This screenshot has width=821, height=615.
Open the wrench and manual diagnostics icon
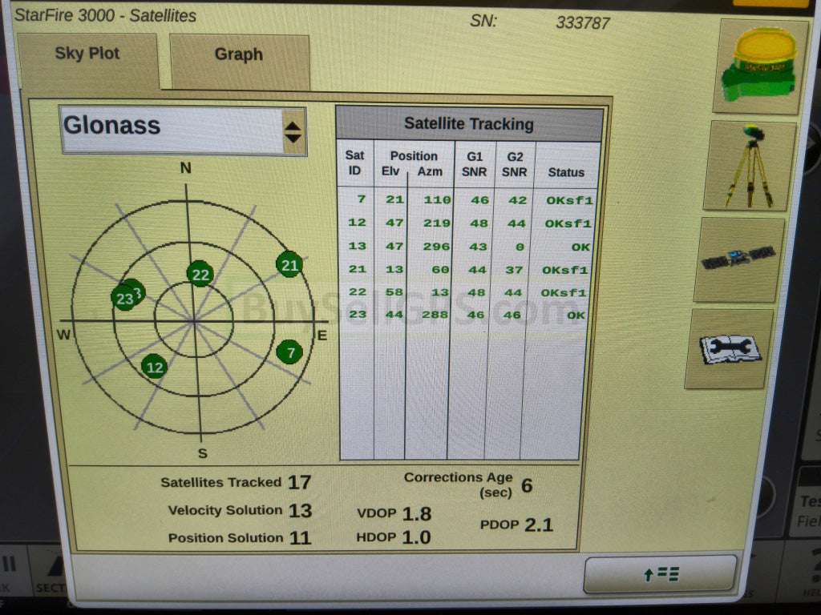[730, 349]
